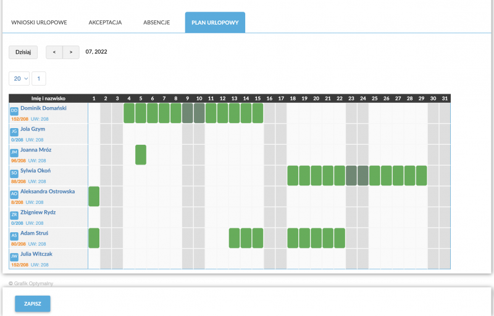This screenshot has width=494, height=316.
Task: Click Dominik Domański's DD avatar badge
Action: 14,110
